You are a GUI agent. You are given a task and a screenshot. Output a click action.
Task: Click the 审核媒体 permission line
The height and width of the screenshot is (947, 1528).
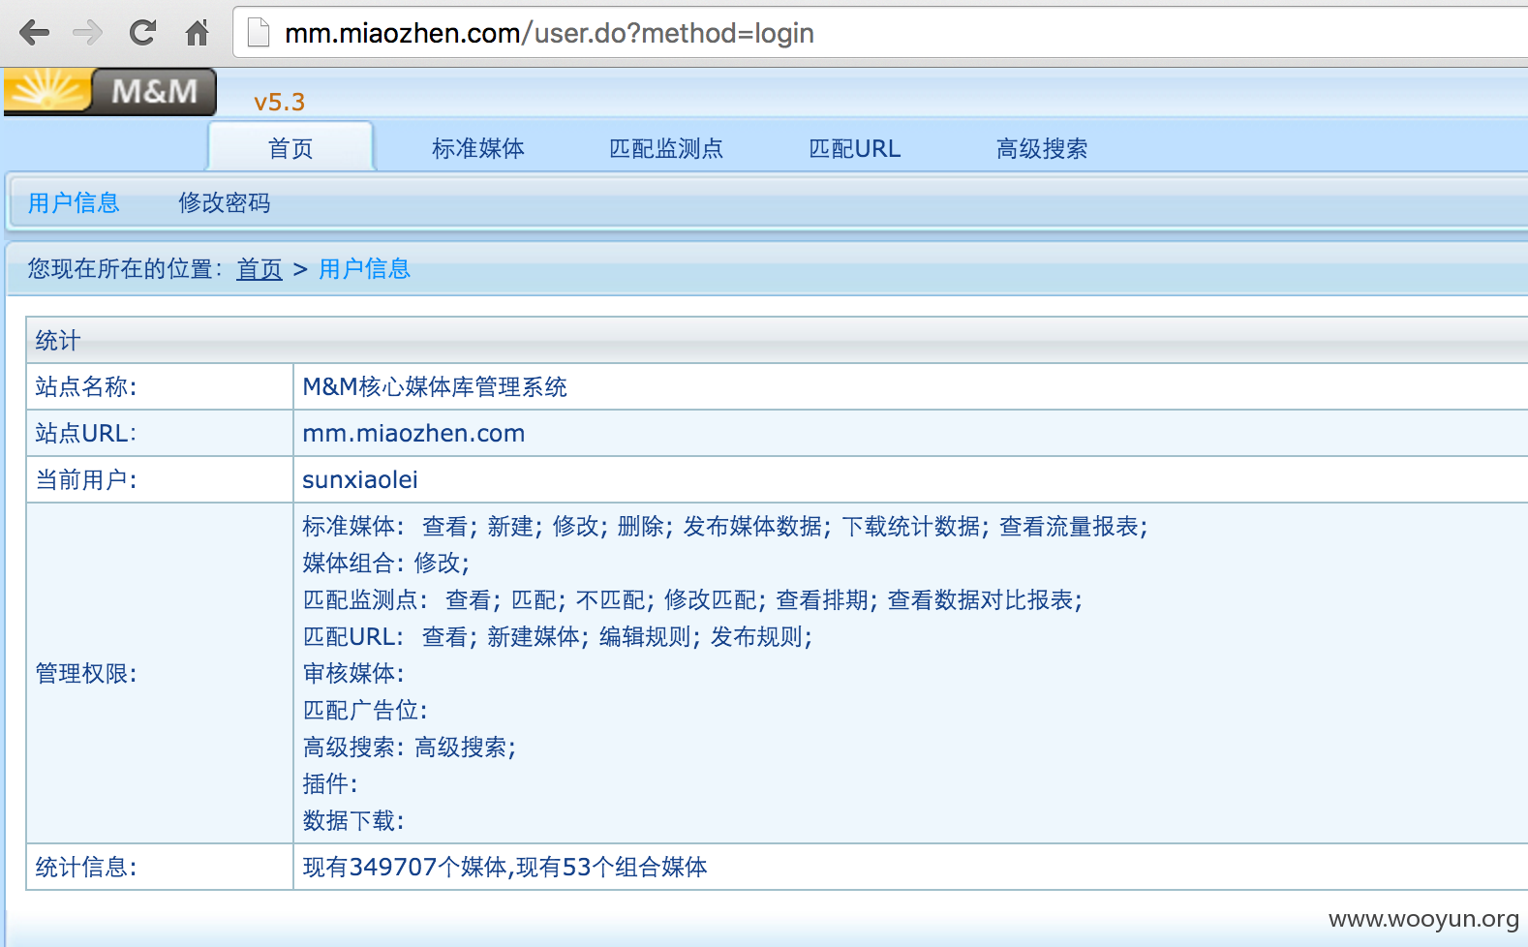[x=353, y=674]
